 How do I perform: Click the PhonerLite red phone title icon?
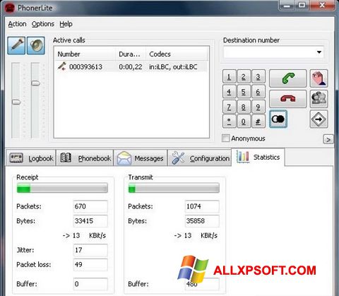10,8
